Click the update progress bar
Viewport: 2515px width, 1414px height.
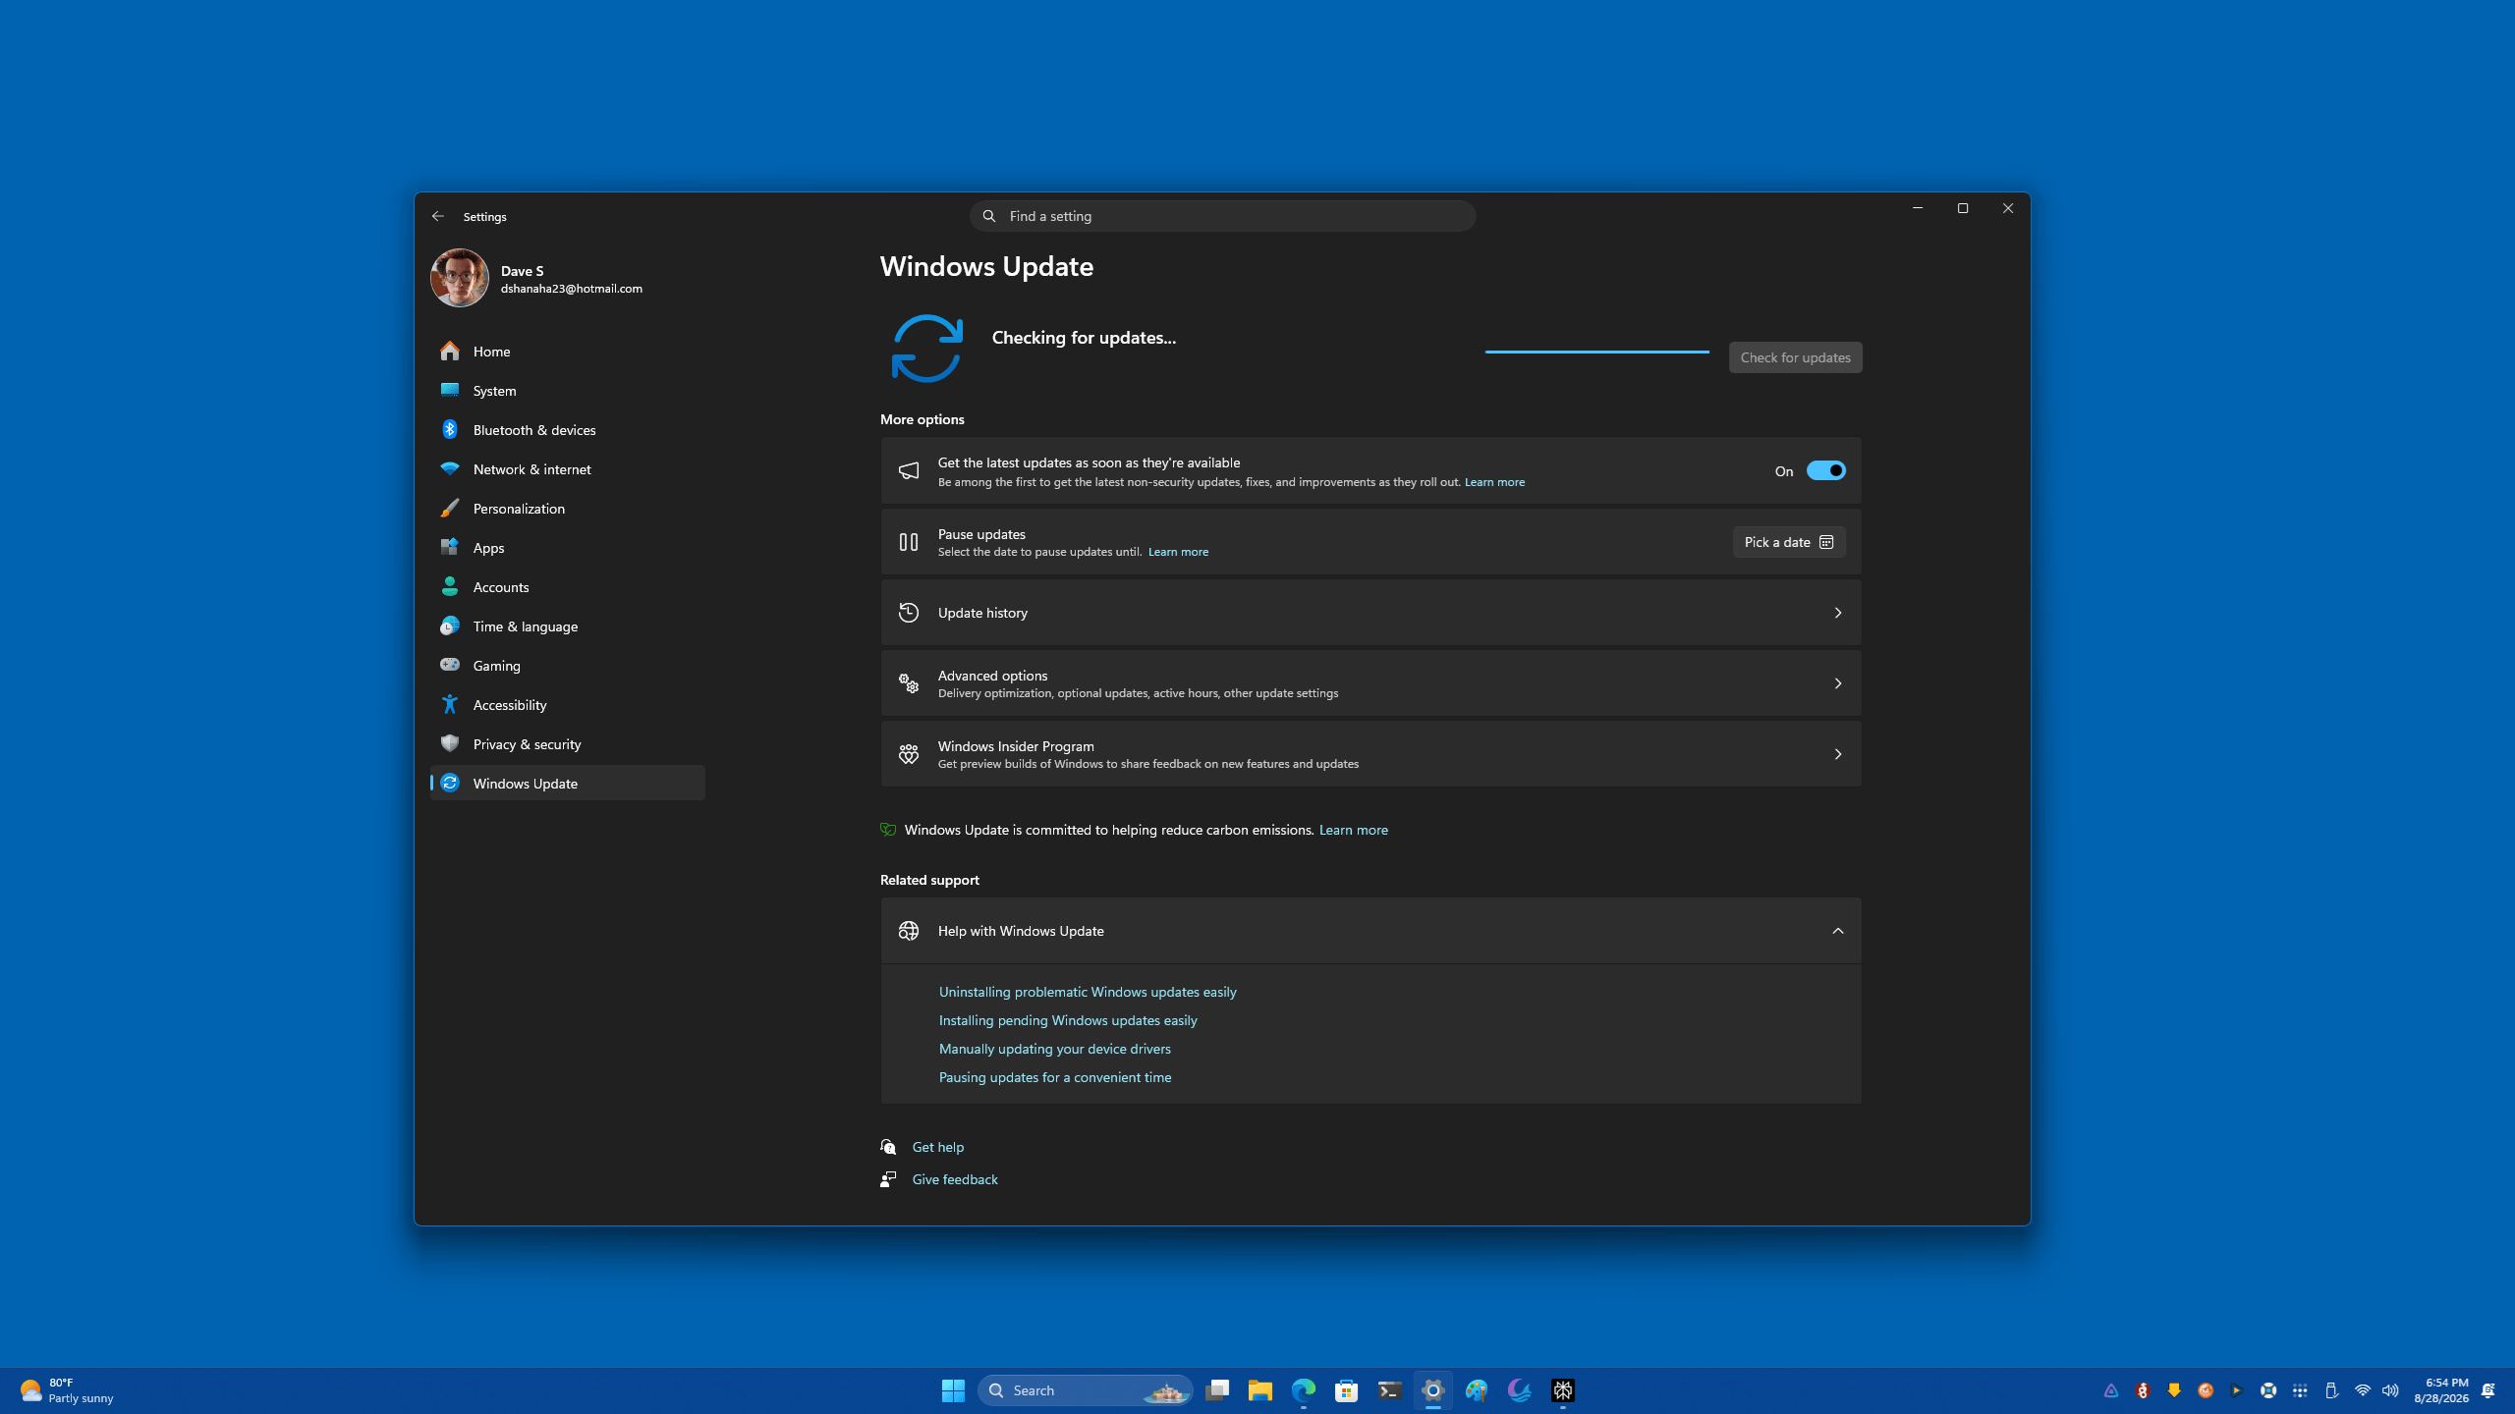point(1597,351)
